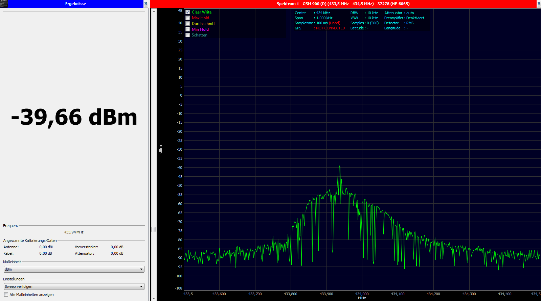Click the scrollbar up arrow beside the spectrum

click(x=154, y=11)
